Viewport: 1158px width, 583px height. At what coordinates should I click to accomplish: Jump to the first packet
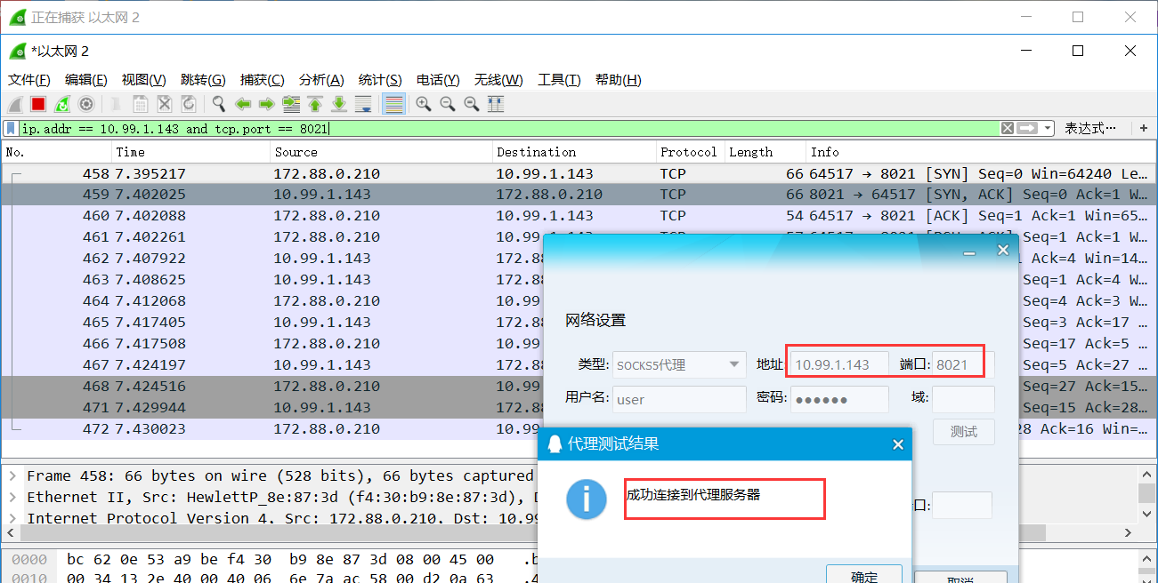314,104
